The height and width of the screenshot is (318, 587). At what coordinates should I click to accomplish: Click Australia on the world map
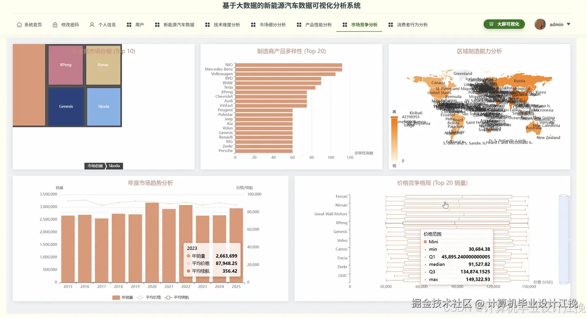click(533, 128)
